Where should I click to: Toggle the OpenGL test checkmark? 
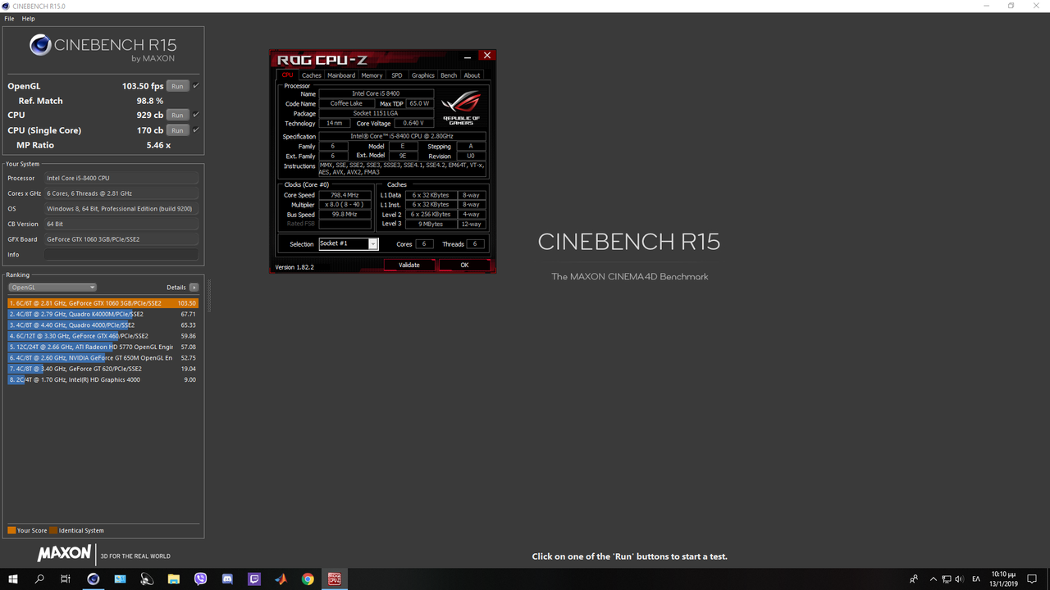(196, 85)
